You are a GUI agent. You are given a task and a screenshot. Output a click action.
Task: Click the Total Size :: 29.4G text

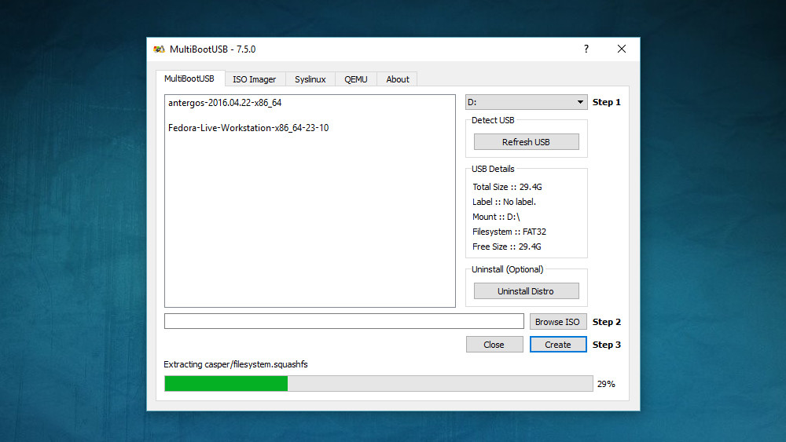(x=507, y=187)
